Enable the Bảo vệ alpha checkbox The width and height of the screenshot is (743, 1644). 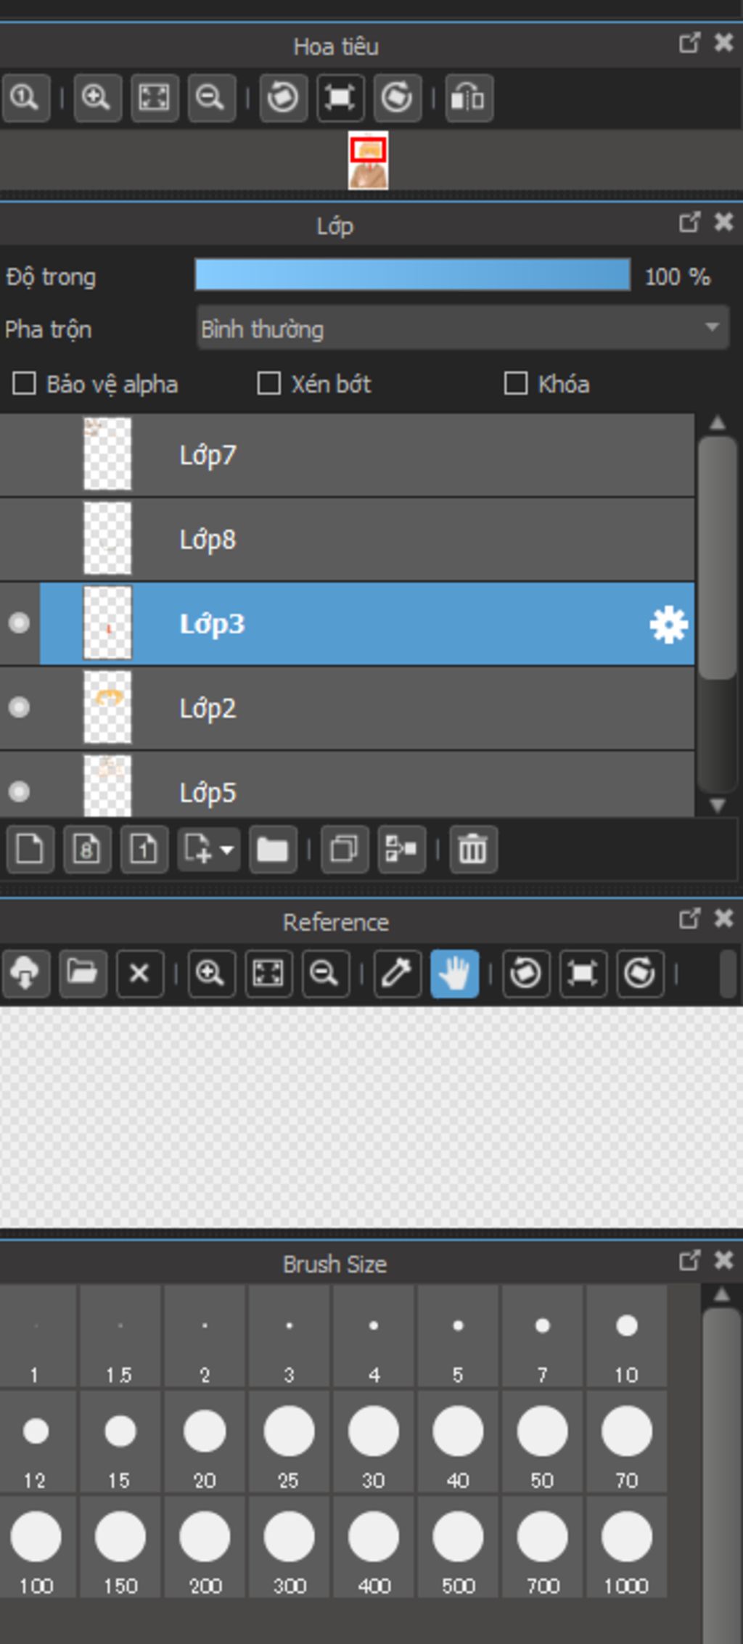[25, 383]
